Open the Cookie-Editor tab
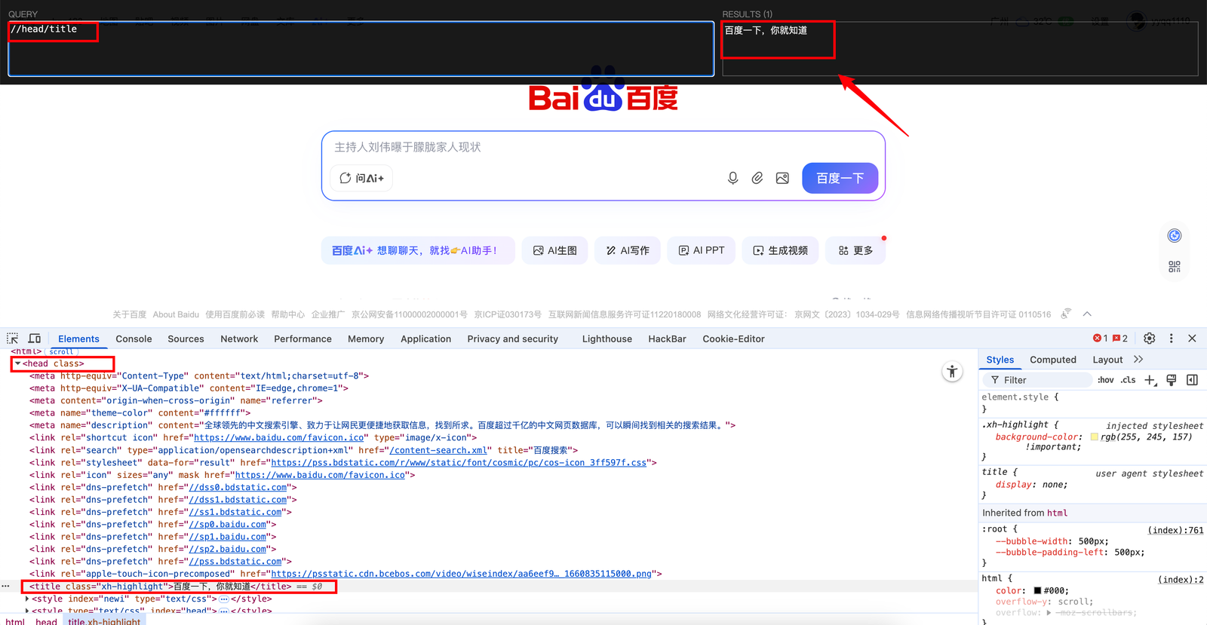This screenshot has width=1207, height=625. point(733,339)
